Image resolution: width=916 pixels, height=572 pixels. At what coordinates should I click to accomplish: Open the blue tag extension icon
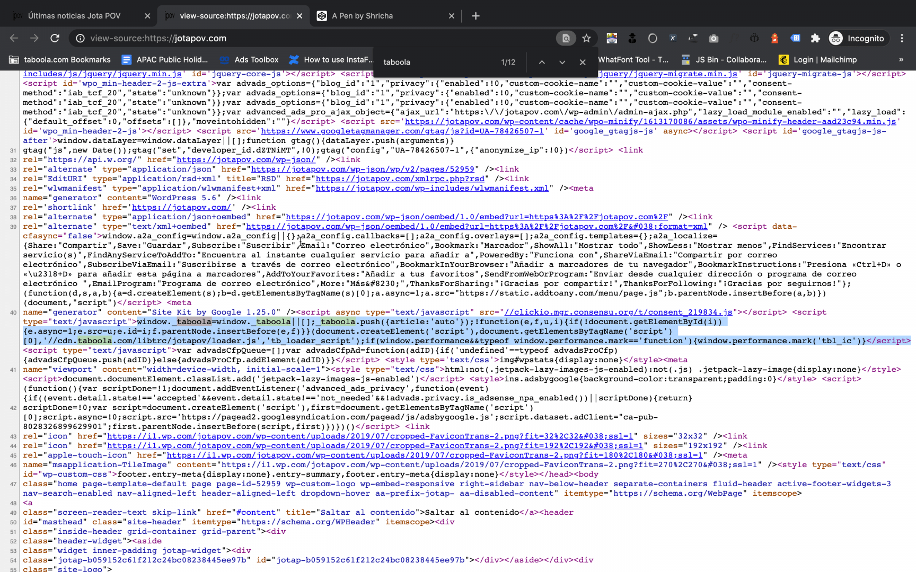(795, 38)
